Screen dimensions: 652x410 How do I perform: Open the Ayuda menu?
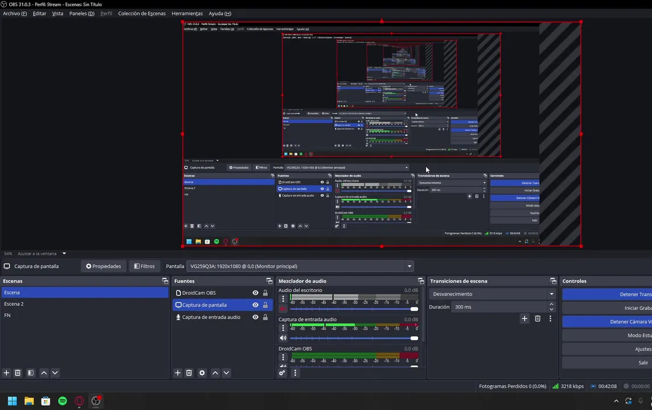click(220, 13)
